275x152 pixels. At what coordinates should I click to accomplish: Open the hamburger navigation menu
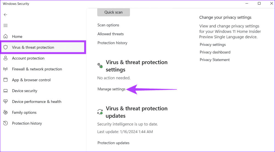point(5,25)
